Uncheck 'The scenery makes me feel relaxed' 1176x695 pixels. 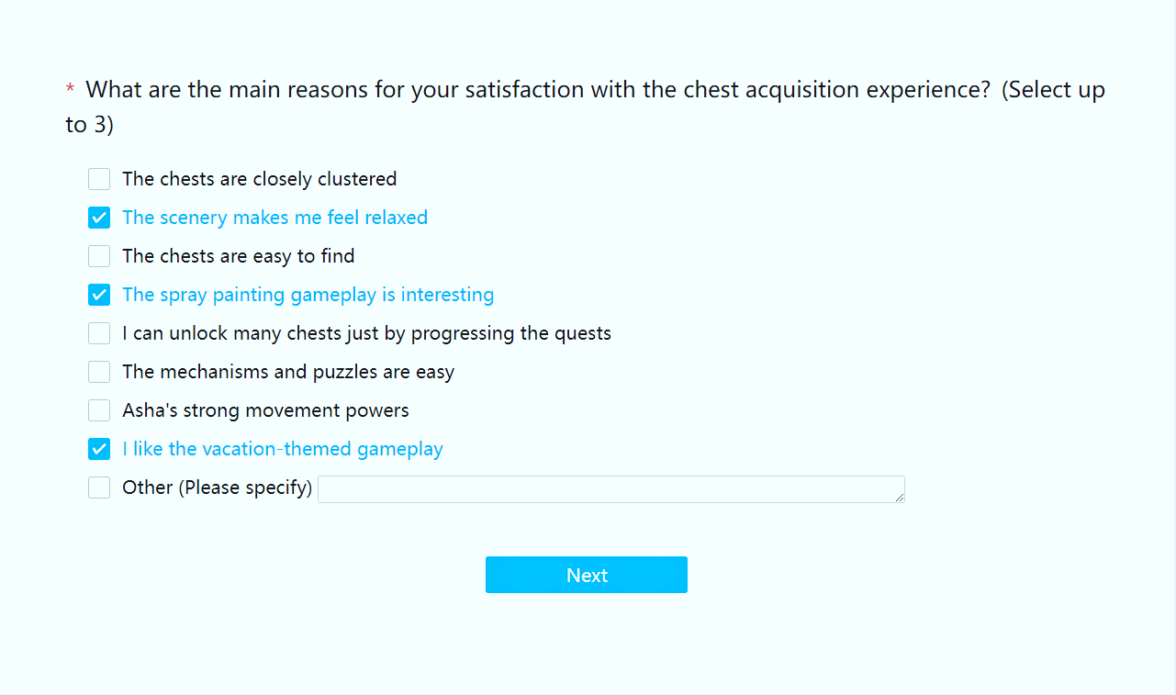(99, 218)
